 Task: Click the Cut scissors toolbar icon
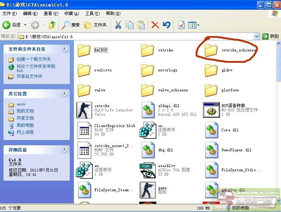tap(118, 25)
